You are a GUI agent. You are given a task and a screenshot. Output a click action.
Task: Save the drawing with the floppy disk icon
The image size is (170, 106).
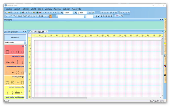11,13
